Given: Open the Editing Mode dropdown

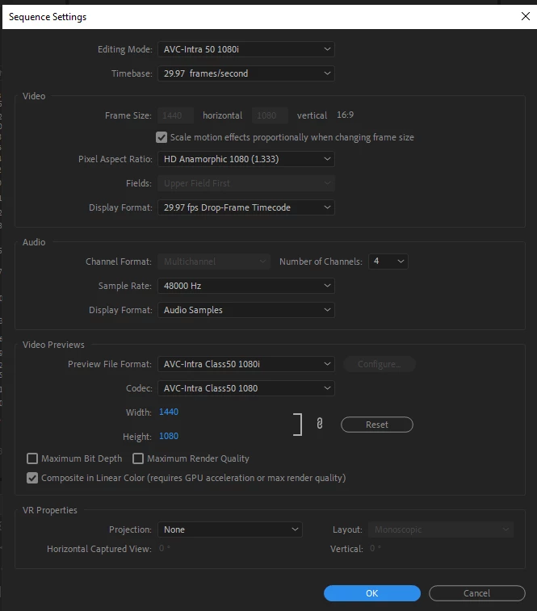Looking at the screenshot, I should point(246,49).
